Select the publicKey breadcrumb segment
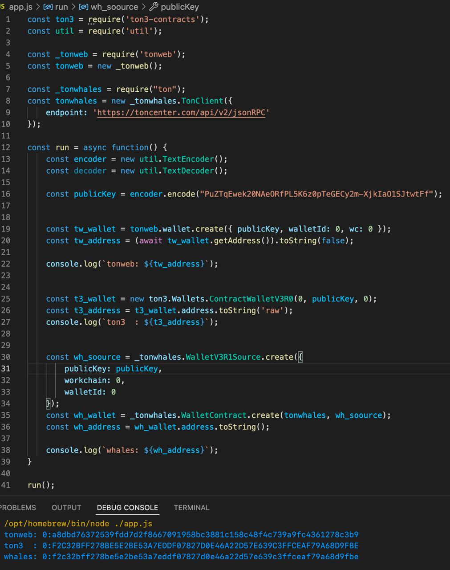This screenshot has width=450, height=570. point(180,7)
